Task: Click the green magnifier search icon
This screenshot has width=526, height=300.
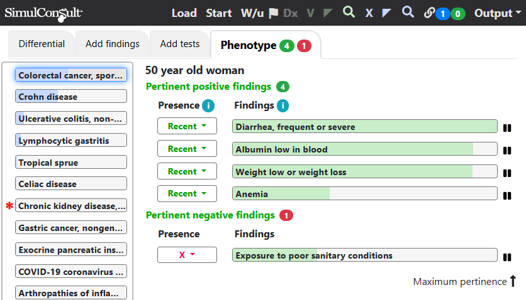Action: tap(349, 13)
